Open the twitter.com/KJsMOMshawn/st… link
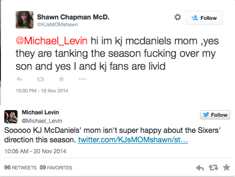 (133, 140)
